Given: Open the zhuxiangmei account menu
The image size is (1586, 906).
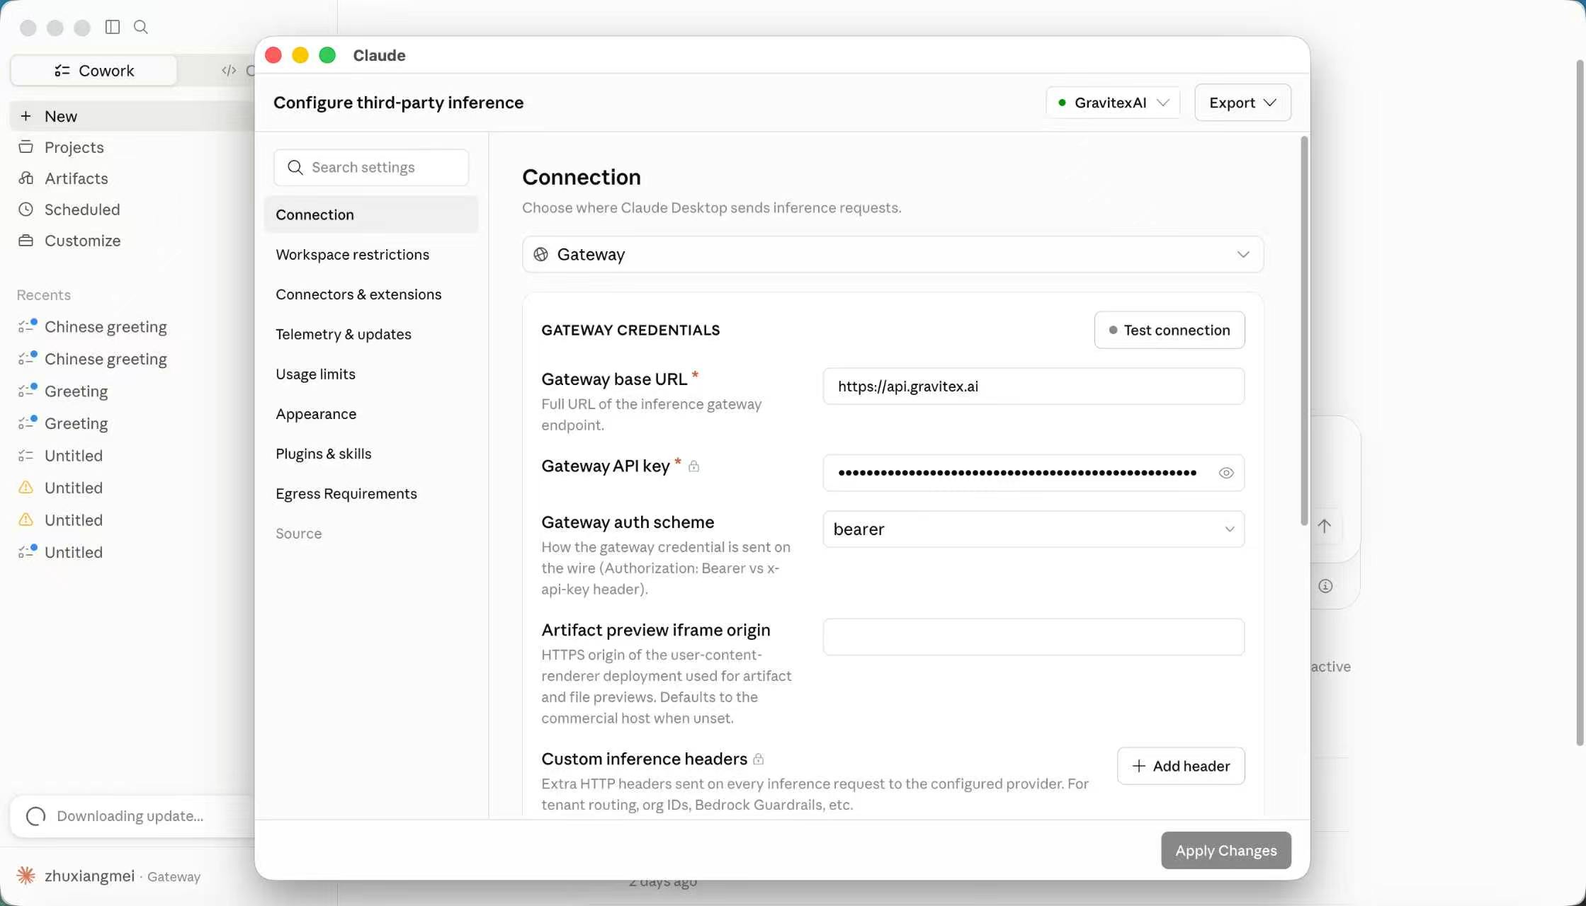Looking at the screenshot, I should pyautogui.click(x=108, y=876).
